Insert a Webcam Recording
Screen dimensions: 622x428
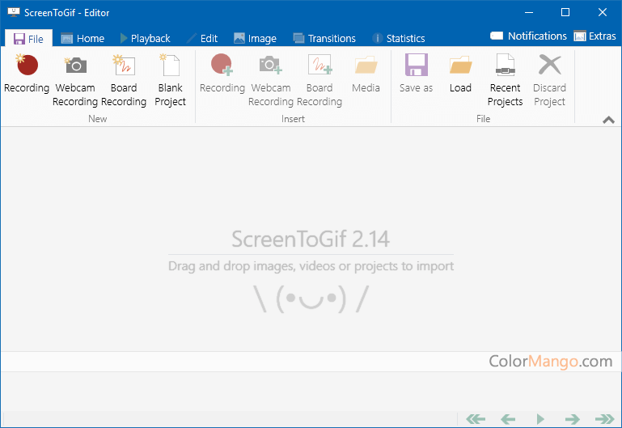(x=271, y=79)
